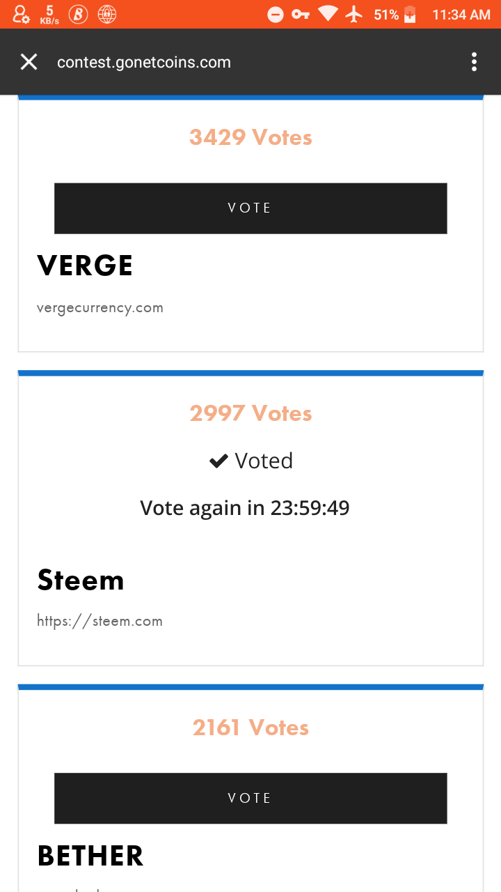The image size is (501, 892).
Task: Tap the 2997 Votes count
Action: 250,413
